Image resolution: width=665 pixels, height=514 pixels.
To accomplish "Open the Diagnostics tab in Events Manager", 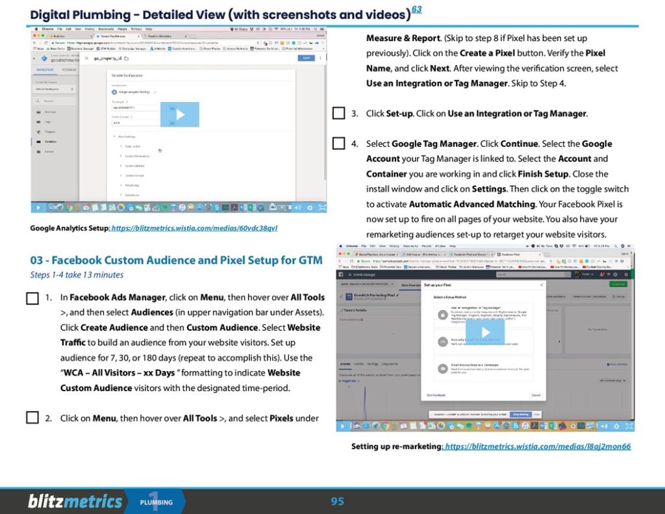I will click(x=390, y=364).
